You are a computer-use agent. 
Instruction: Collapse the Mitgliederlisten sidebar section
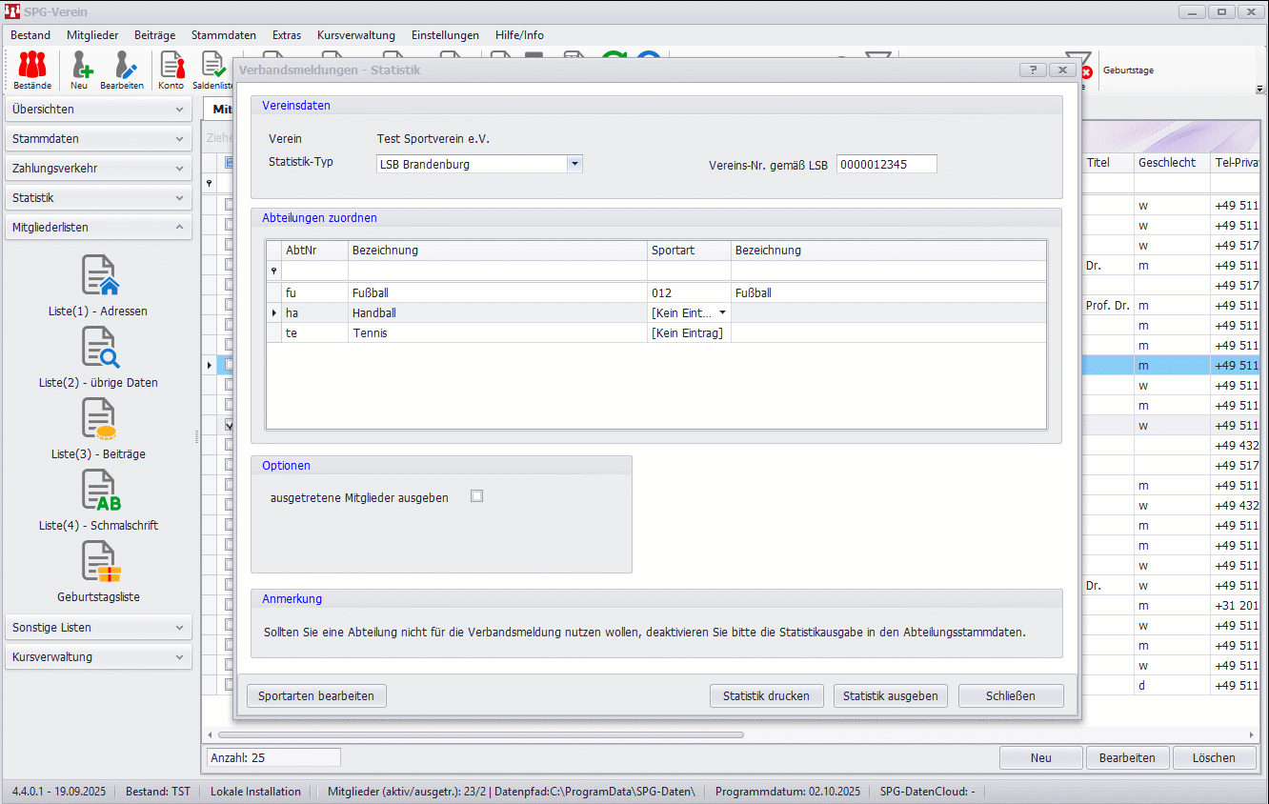pos(99,228)
